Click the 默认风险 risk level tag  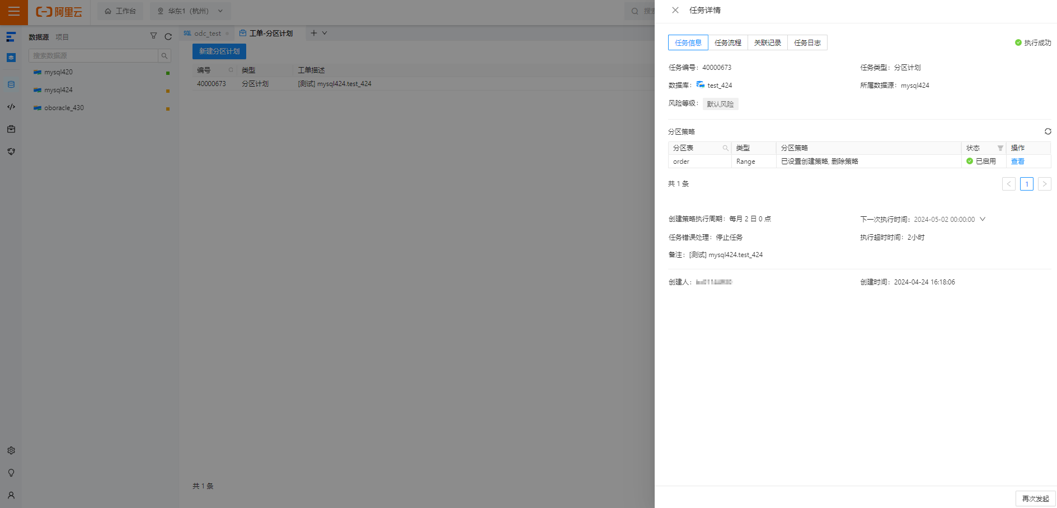click(720, 104)
